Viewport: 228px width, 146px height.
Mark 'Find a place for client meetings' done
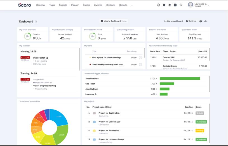point(140,58)
